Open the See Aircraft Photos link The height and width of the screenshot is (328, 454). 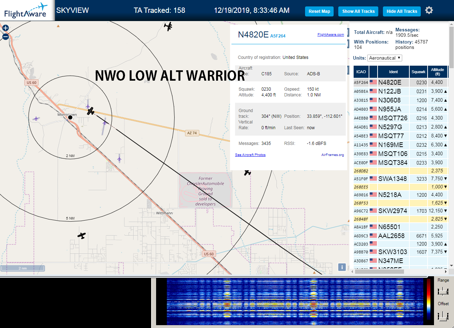250,155
